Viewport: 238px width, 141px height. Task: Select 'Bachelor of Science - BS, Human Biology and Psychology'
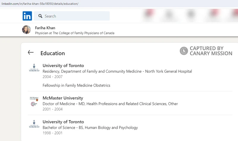click(x=90, y=128)
